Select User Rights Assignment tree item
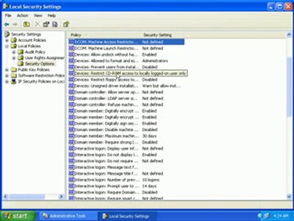This screenshot has width=294, height=221. pyautogui.click(x=45, y=58)
